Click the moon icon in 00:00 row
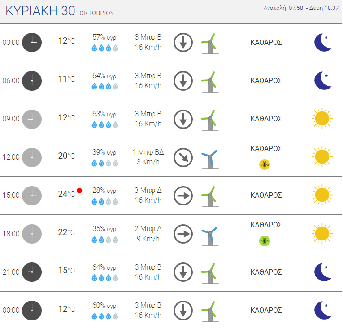Viewport: 343px width, 329px height. tap(323, 310)
